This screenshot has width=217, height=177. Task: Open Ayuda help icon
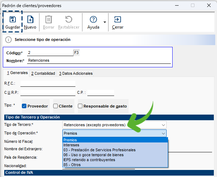click(93, 19)
